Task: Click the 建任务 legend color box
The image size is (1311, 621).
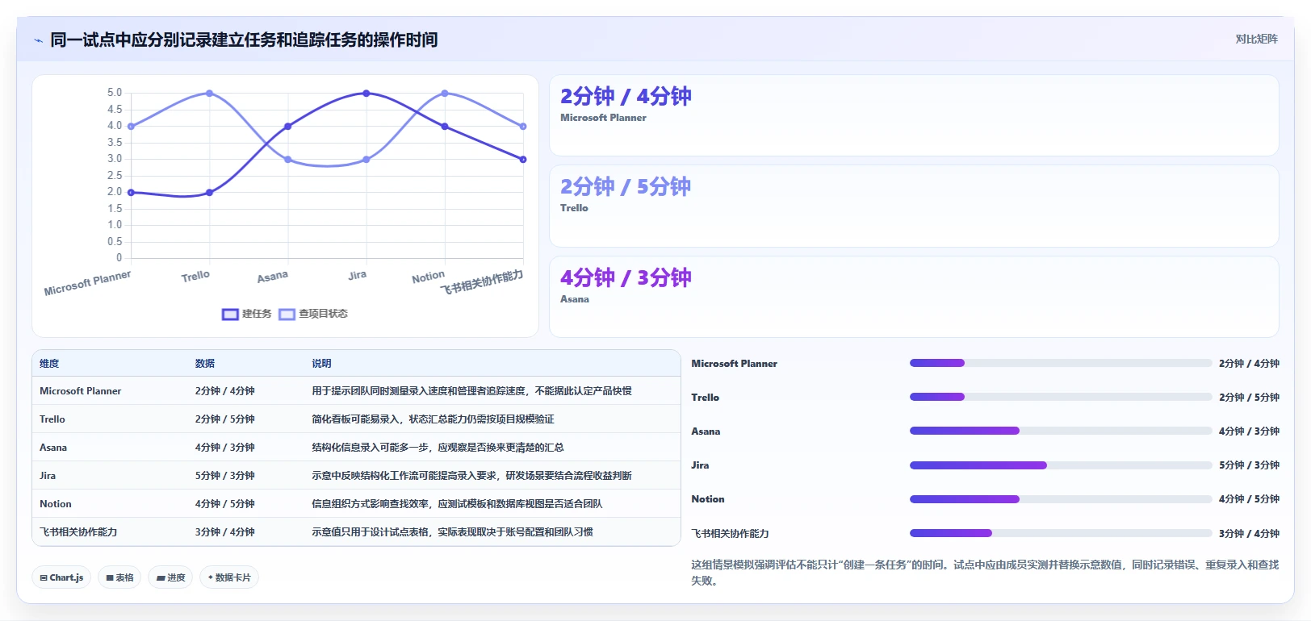Action: coord(230,315)
